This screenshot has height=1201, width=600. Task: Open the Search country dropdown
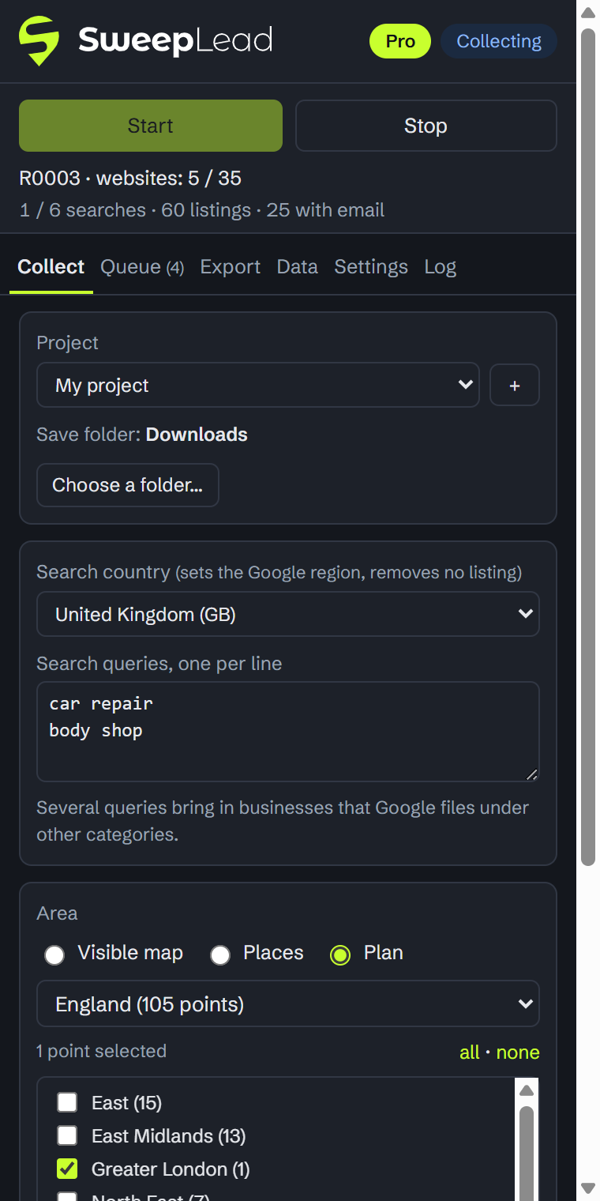pos(288,614)
